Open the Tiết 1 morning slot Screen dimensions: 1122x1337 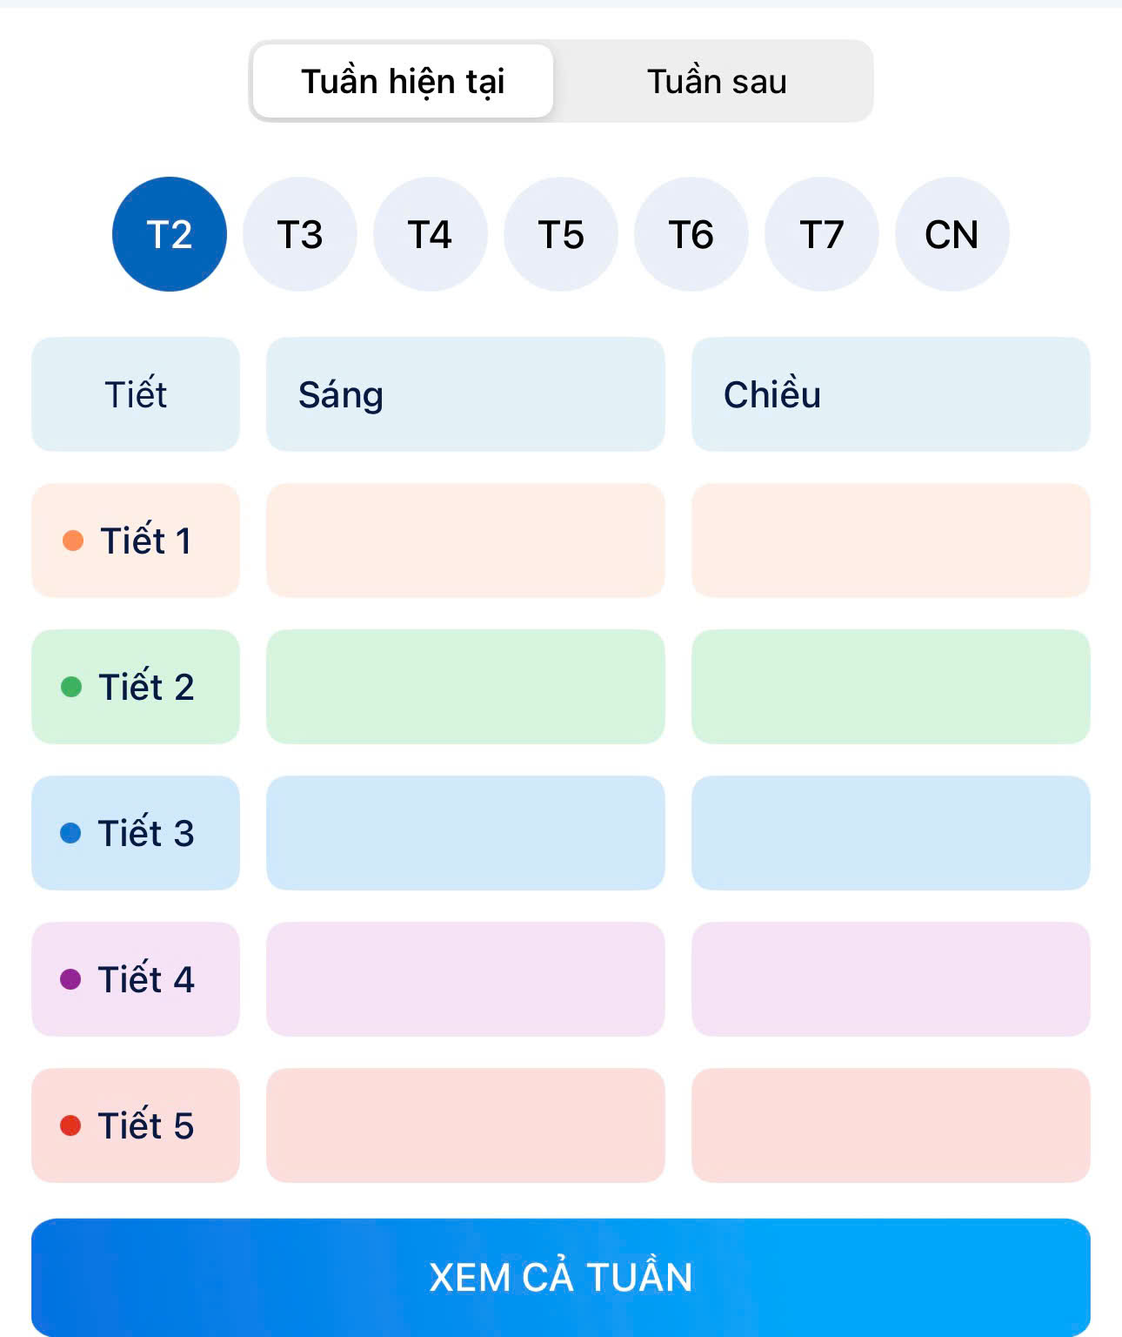(x=465, y=541)
